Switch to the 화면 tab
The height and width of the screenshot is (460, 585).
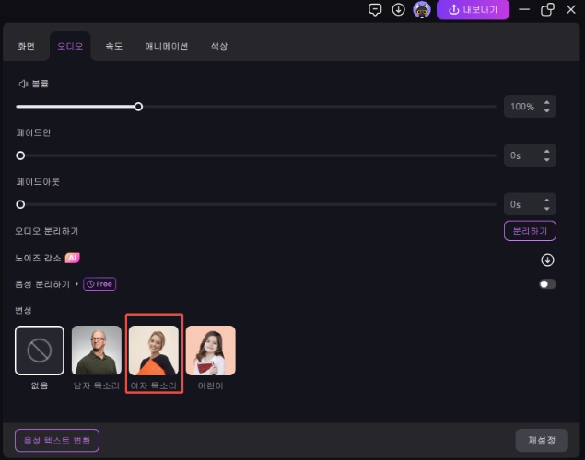(26, 46)
